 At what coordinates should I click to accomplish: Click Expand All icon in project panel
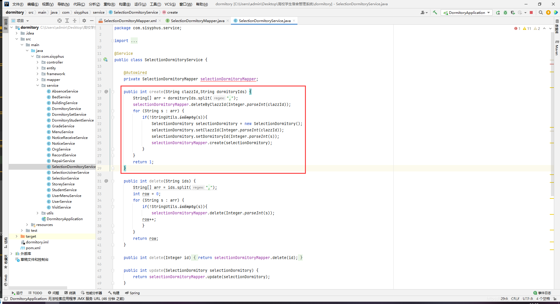(x=67, y=21)
